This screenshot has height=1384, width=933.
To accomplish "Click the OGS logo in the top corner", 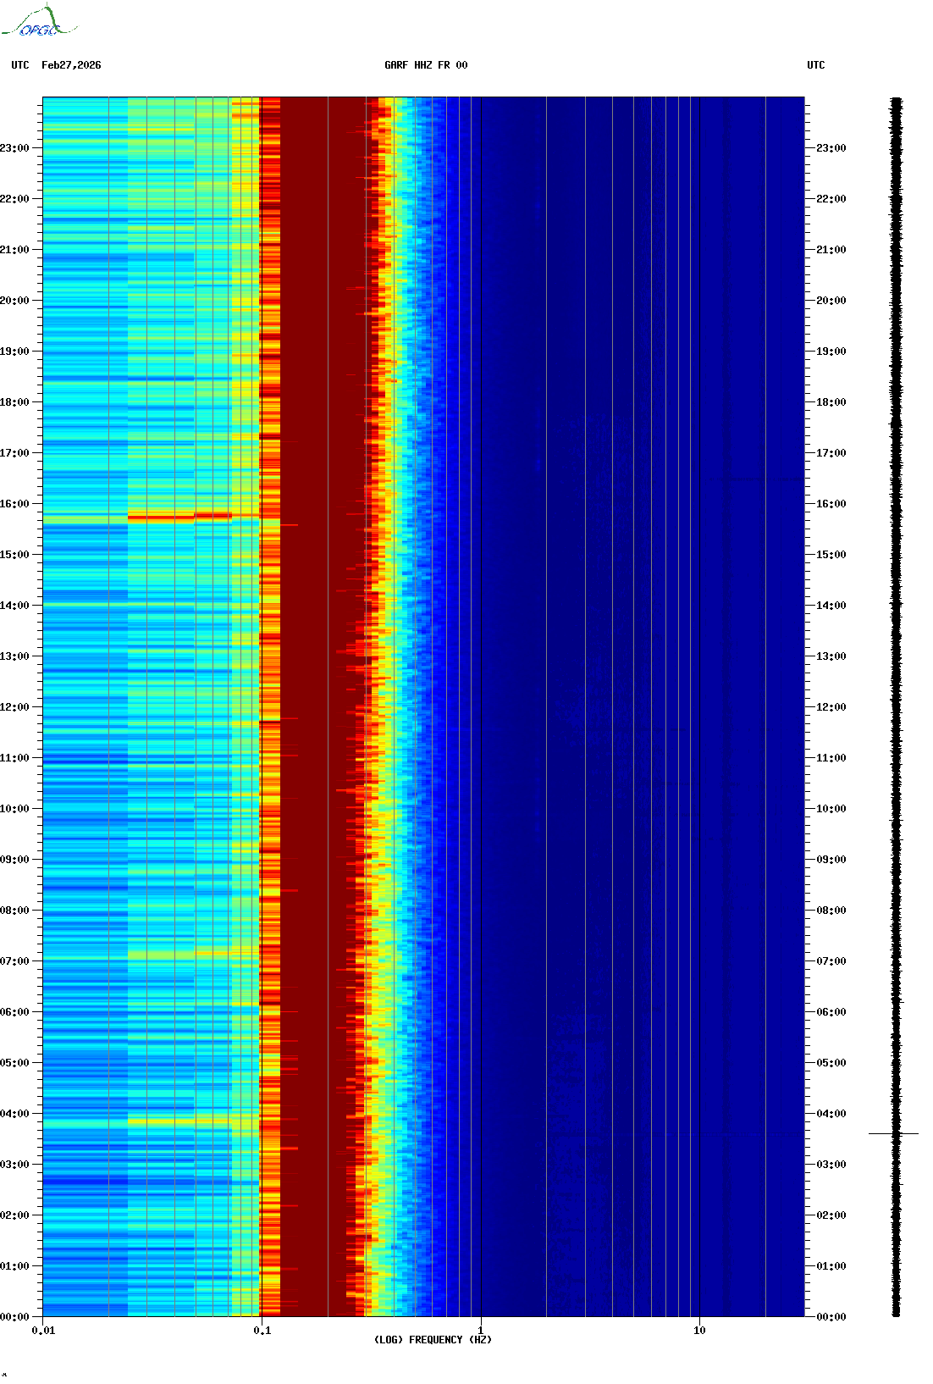I will point(39,22).
